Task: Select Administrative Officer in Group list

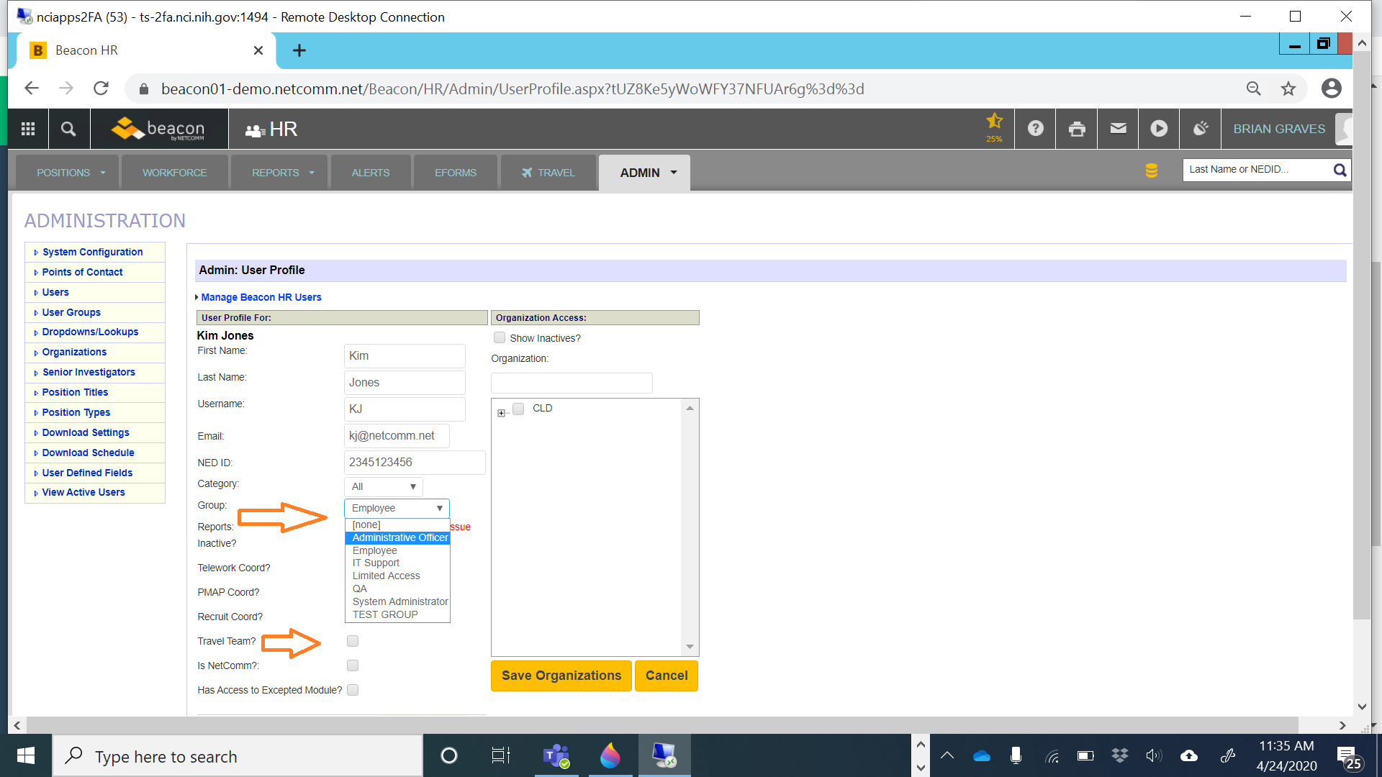Action: (x=399, y=537)
